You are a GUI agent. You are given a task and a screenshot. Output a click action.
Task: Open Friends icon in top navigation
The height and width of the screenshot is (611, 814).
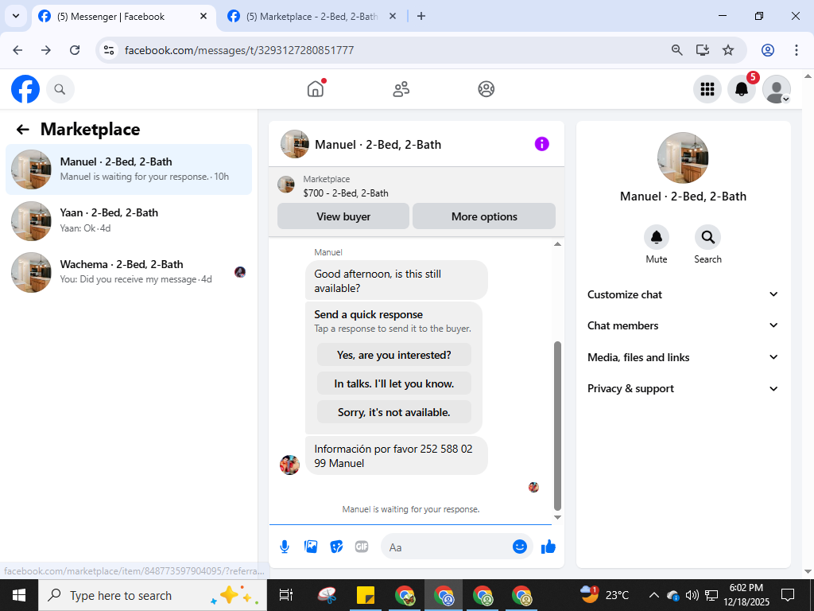click(x=401, y=89)
